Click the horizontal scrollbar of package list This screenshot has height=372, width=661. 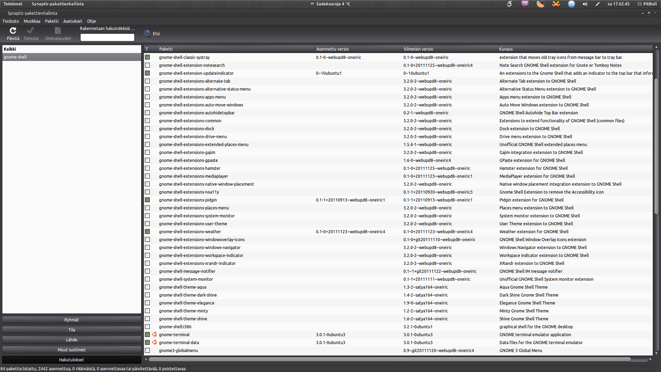click(389, 359)
